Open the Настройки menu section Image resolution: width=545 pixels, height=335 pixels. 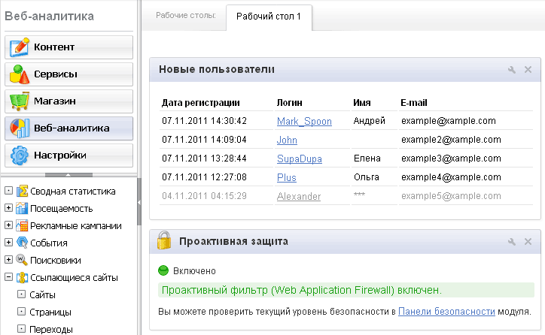coord(69,155)
